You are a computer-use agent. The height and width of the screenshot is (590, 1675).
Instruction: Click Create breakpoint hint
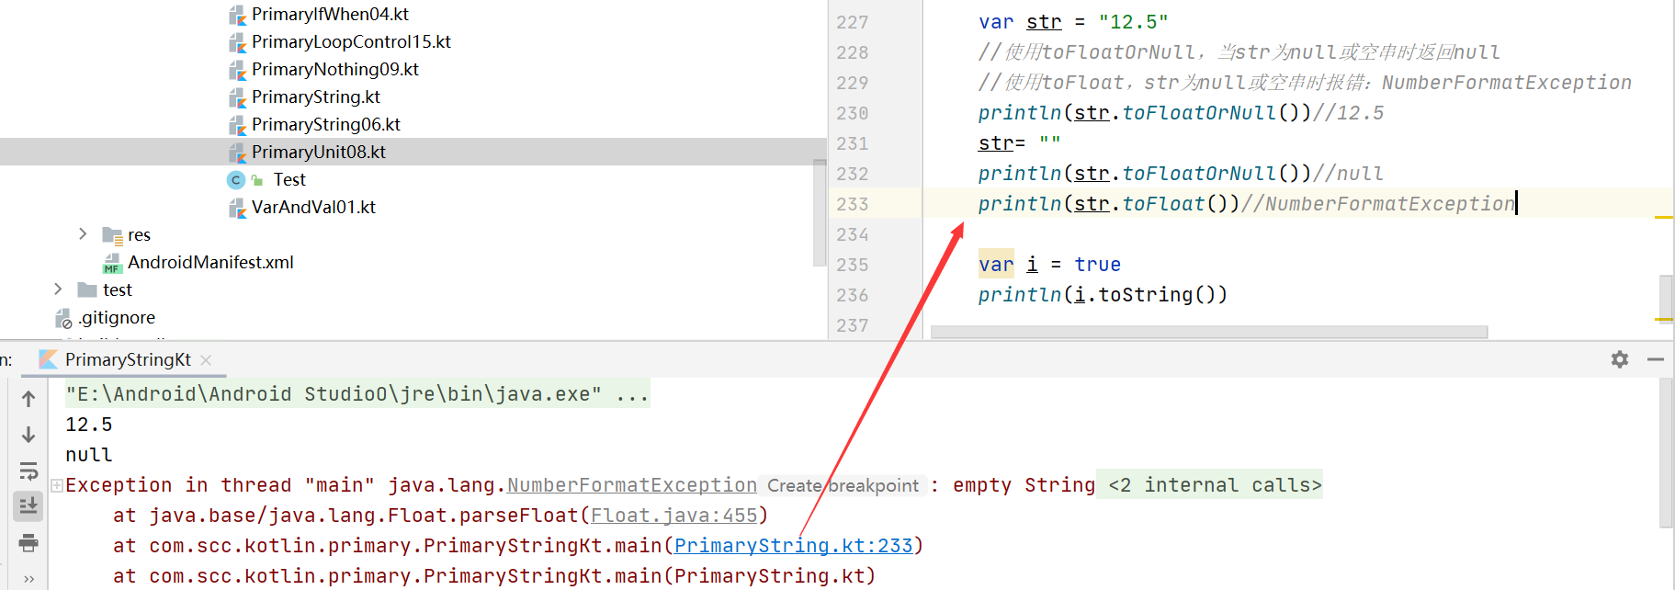[x=843, y=485]
